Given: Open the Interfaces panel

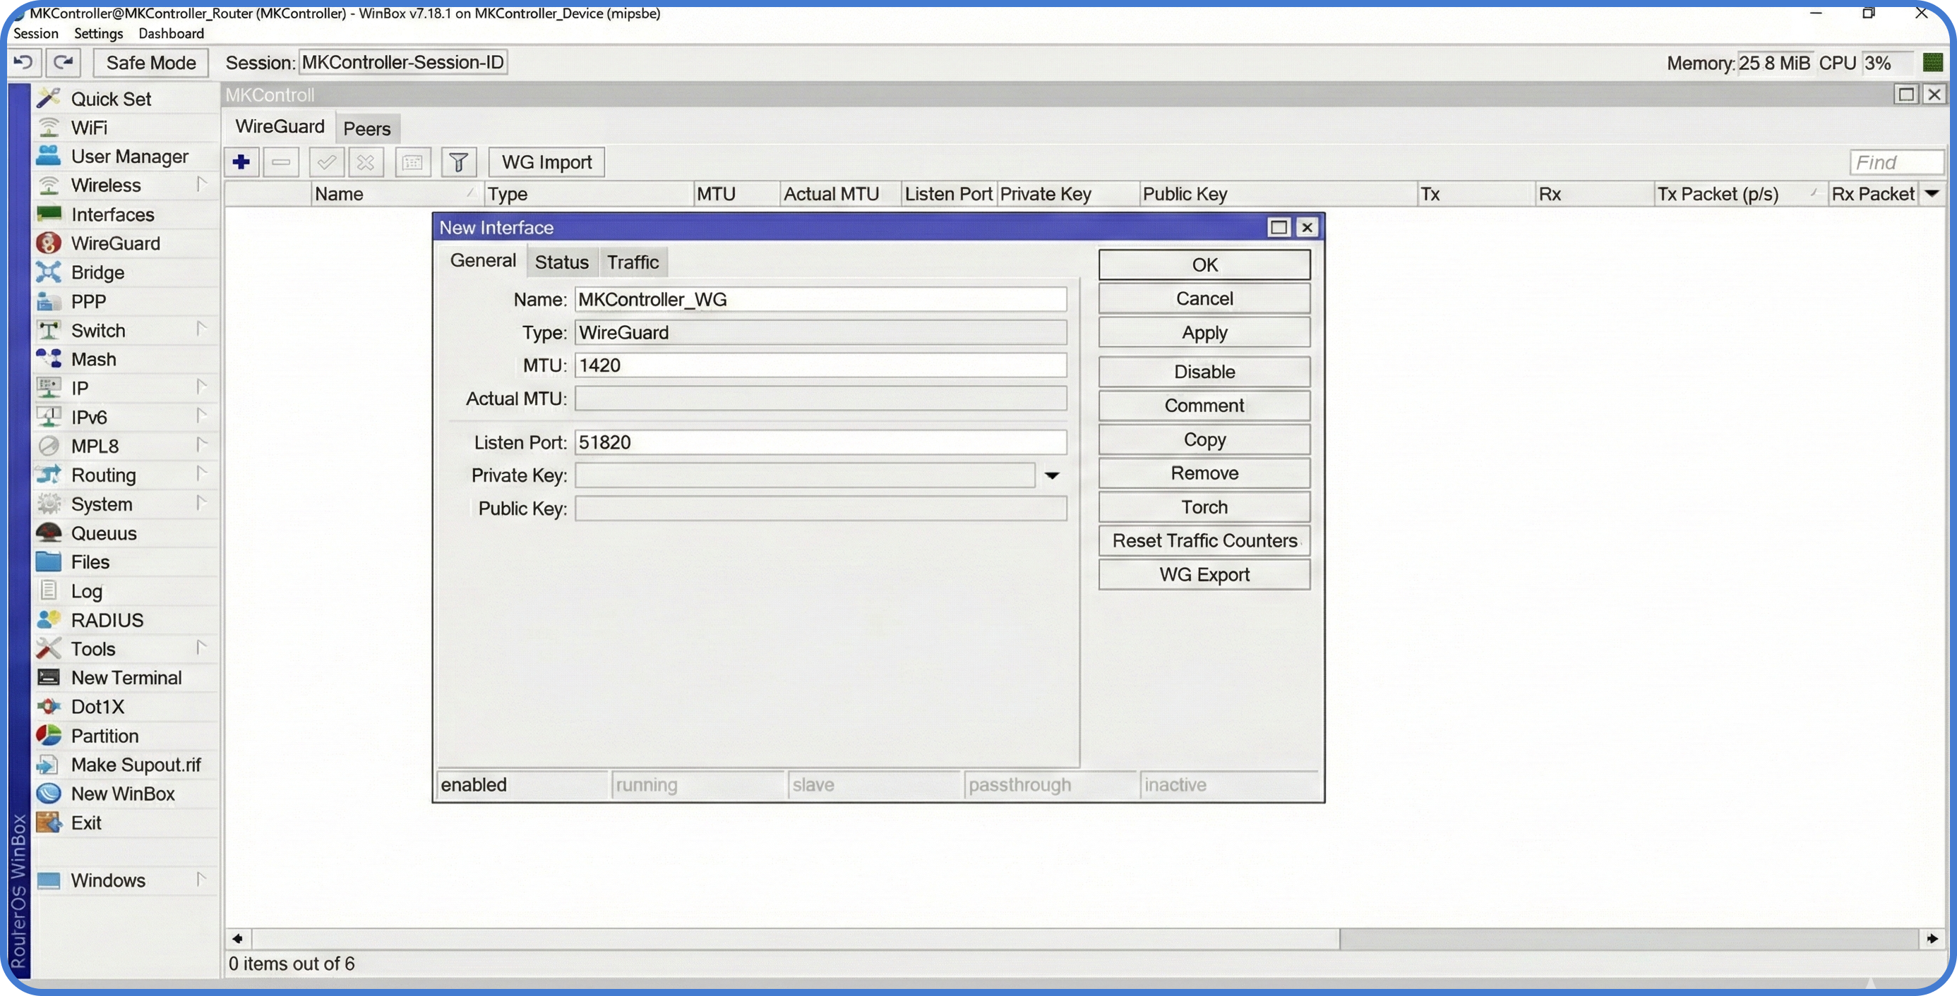Looking at the screenshot, I should click(x=112, y=214).
